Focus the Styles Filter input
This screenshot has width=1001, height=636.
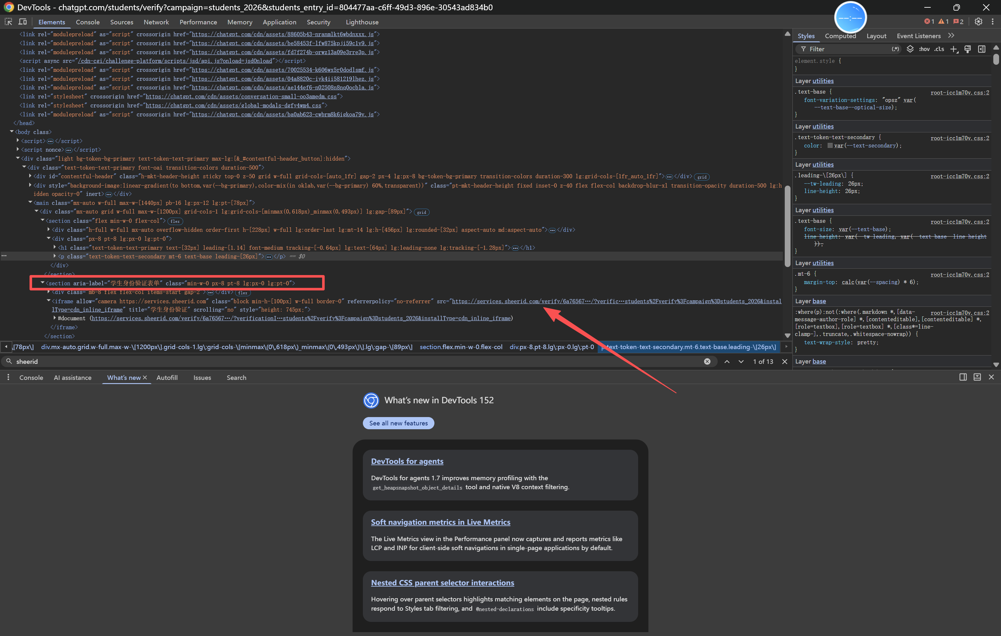[848, 49]
